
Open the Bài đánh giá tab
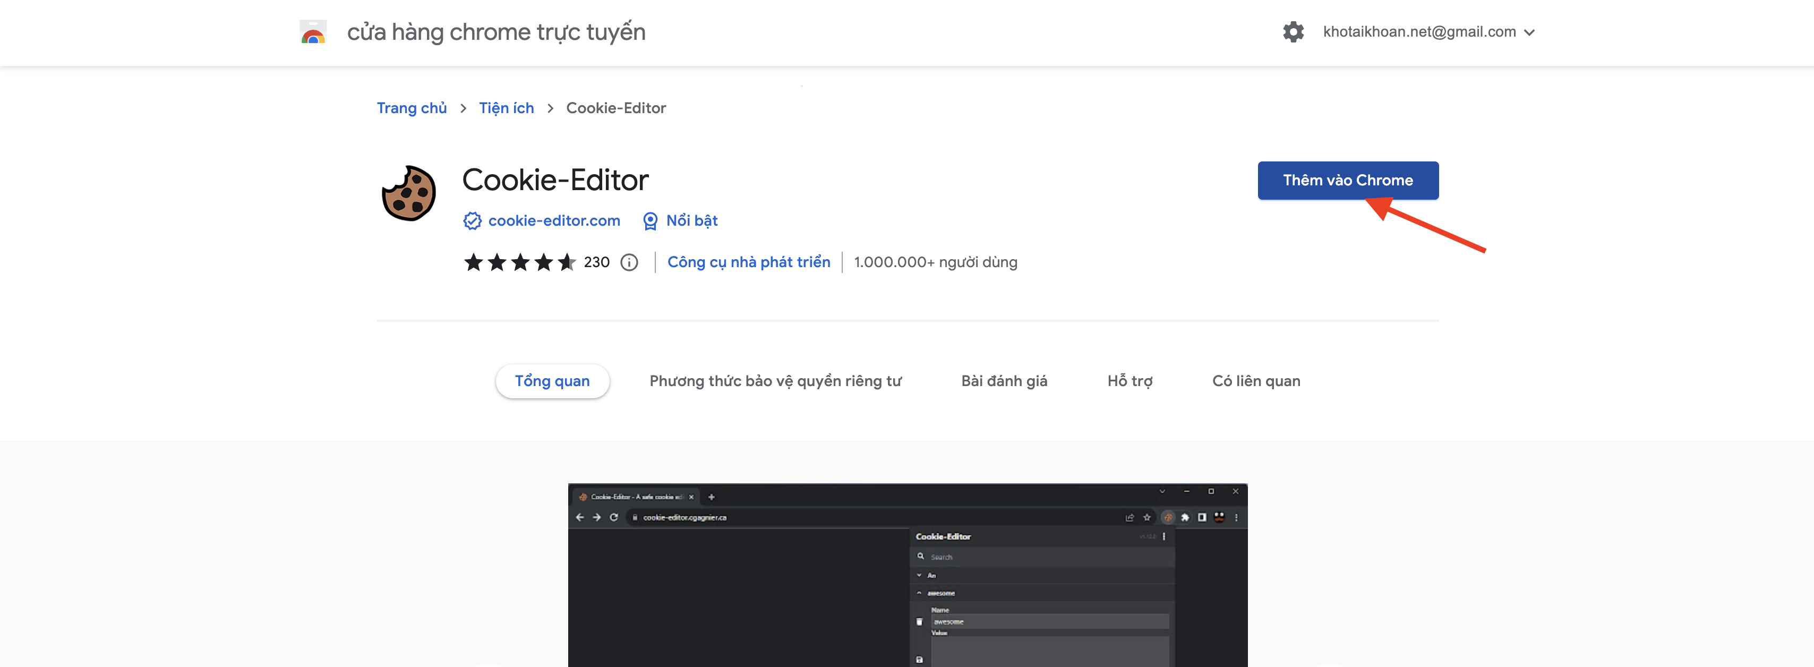tap(1004, 381)
